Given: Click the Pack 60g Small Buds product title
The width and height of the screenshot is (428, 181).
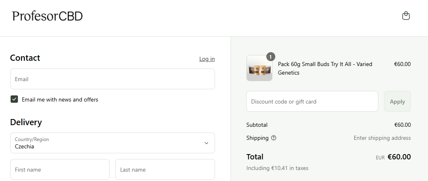Looking at the screenshot, I should pos(325,68).
